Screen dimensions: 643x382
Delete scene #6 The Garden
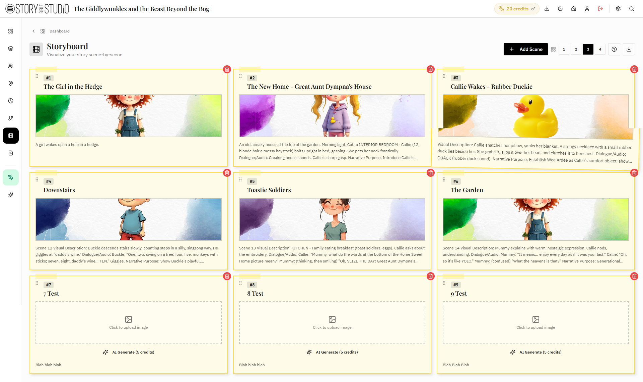pos(634,173)
